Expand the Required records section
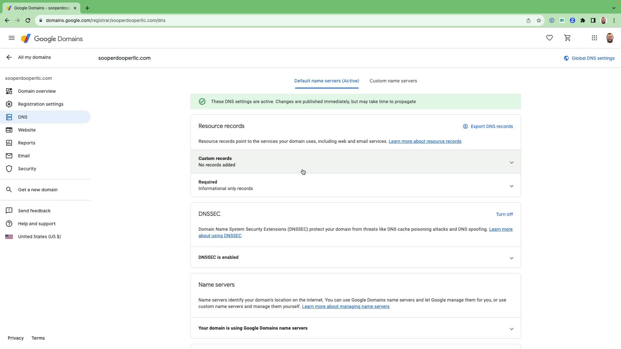Screen dimensions: 621x349 point(511,186)
